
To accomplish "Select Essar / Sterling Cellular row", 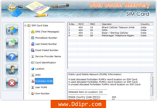I will coord(111,33).
